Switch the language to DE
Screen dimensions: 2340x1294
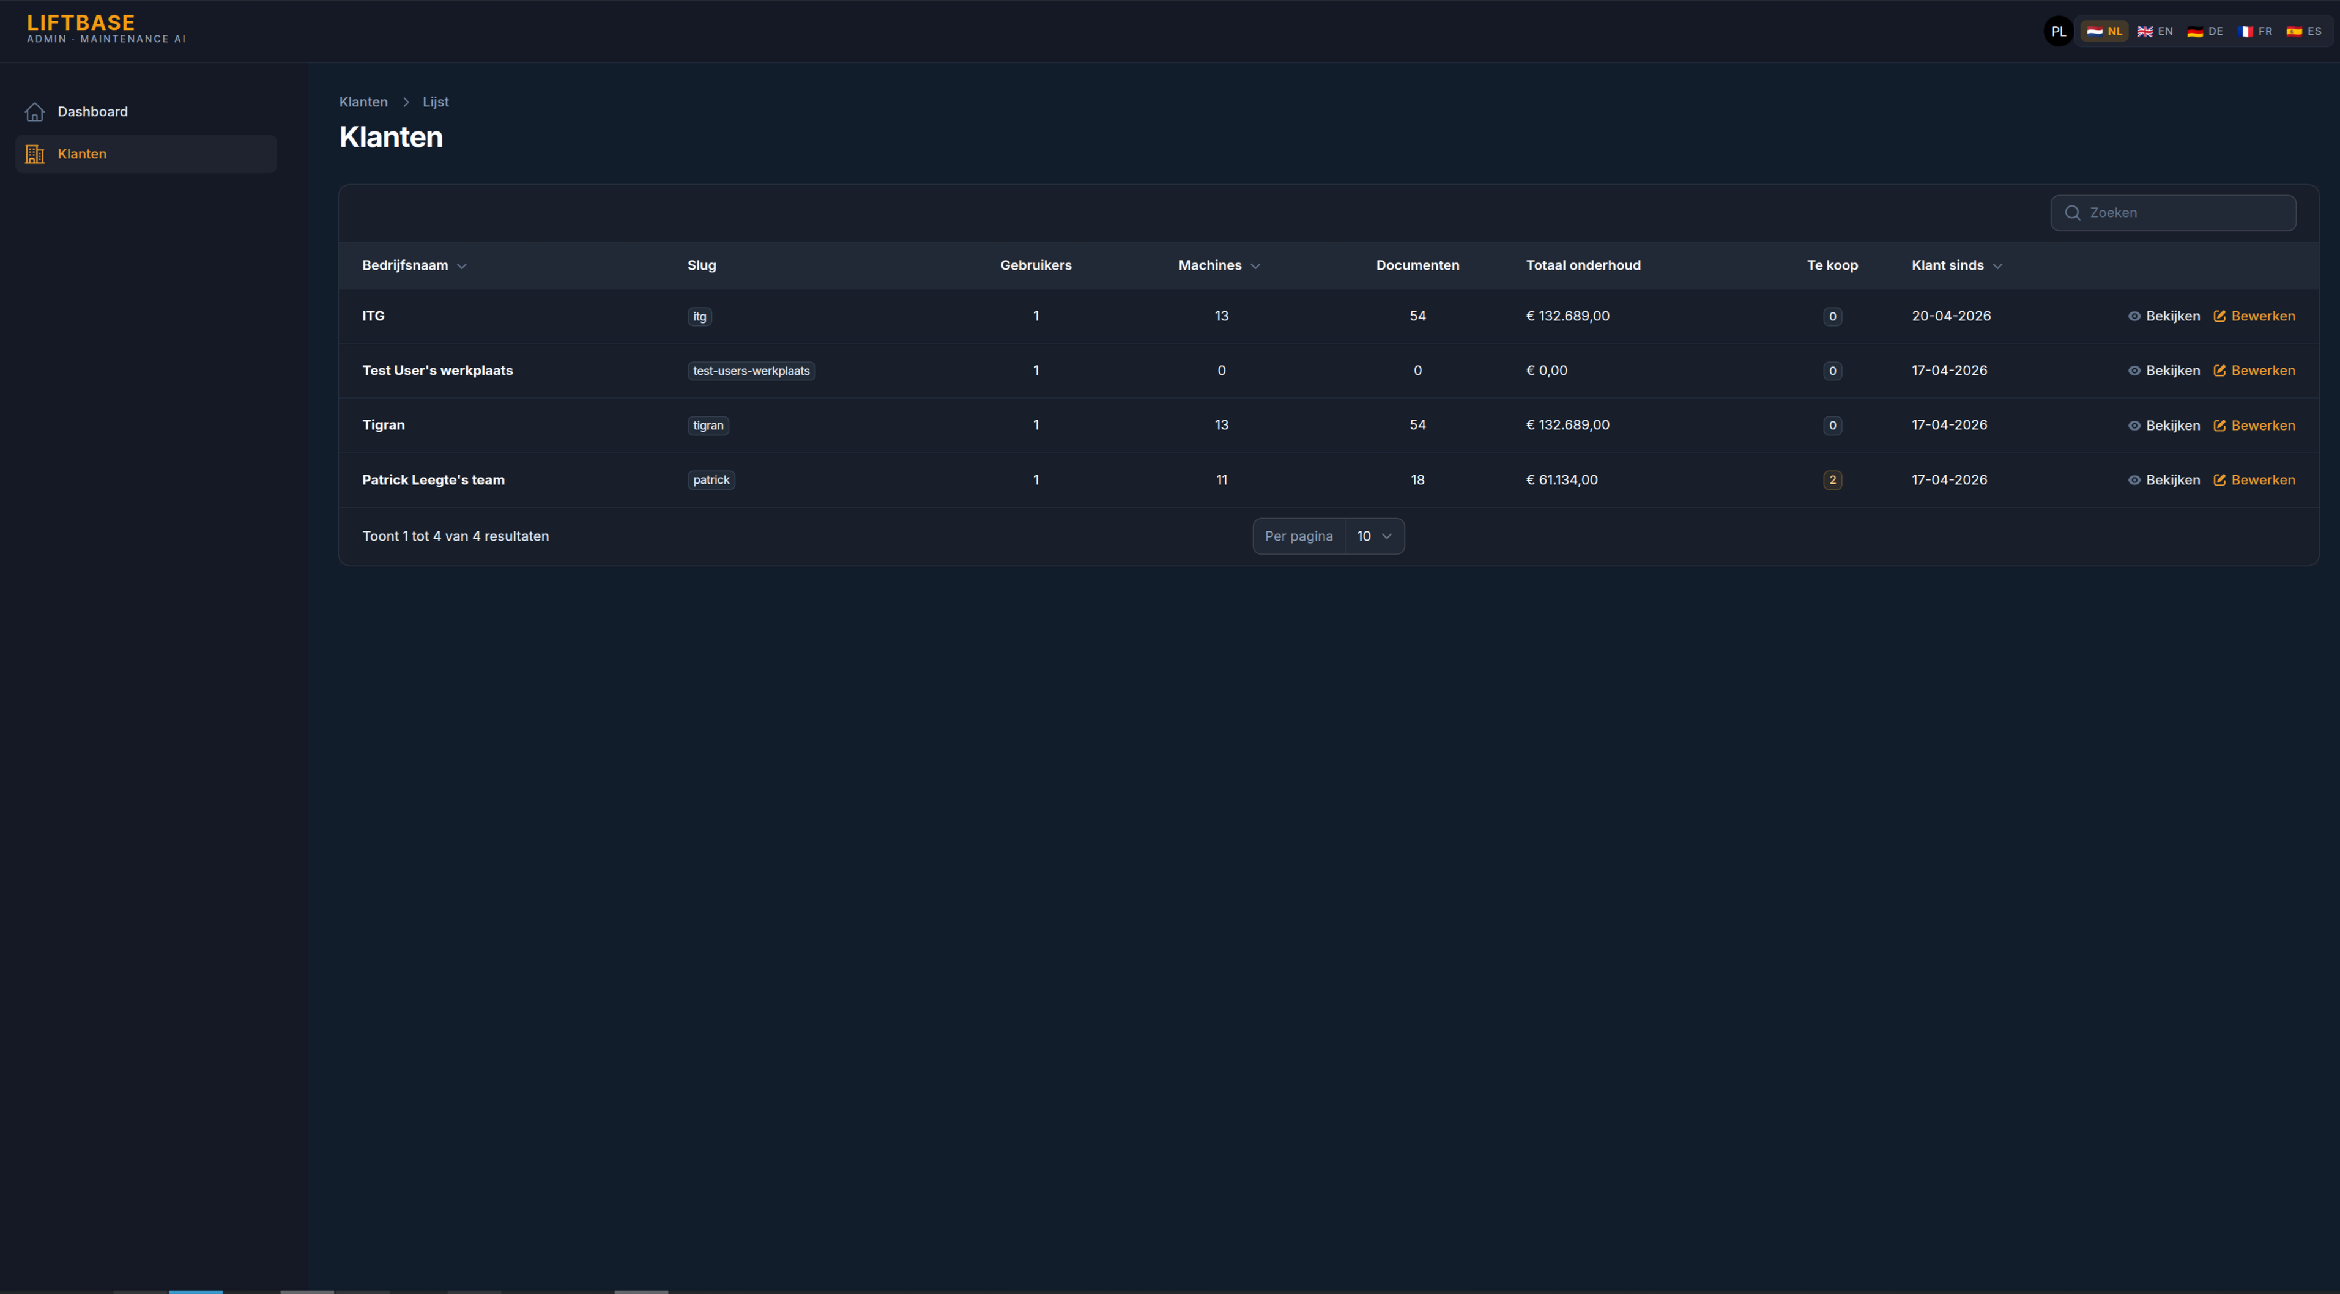coord(2205,31)
